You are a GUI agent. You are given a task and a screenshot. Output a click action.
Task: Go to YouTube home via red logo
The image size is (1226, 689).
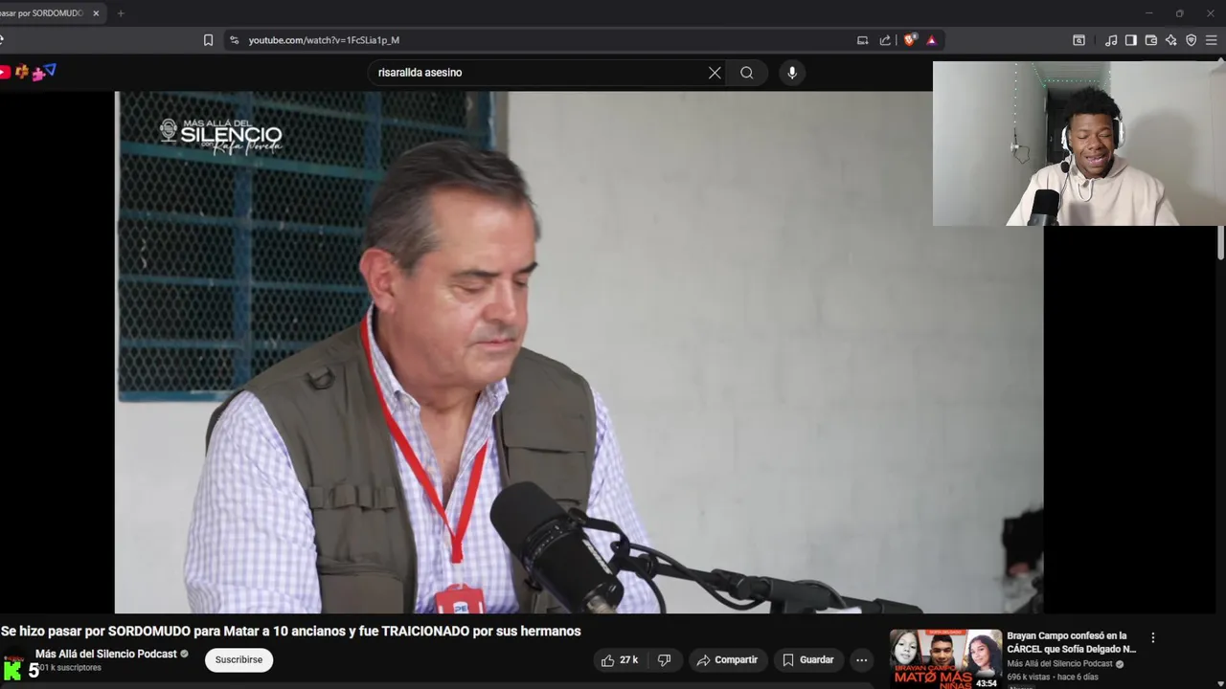[x=5, y=73]
